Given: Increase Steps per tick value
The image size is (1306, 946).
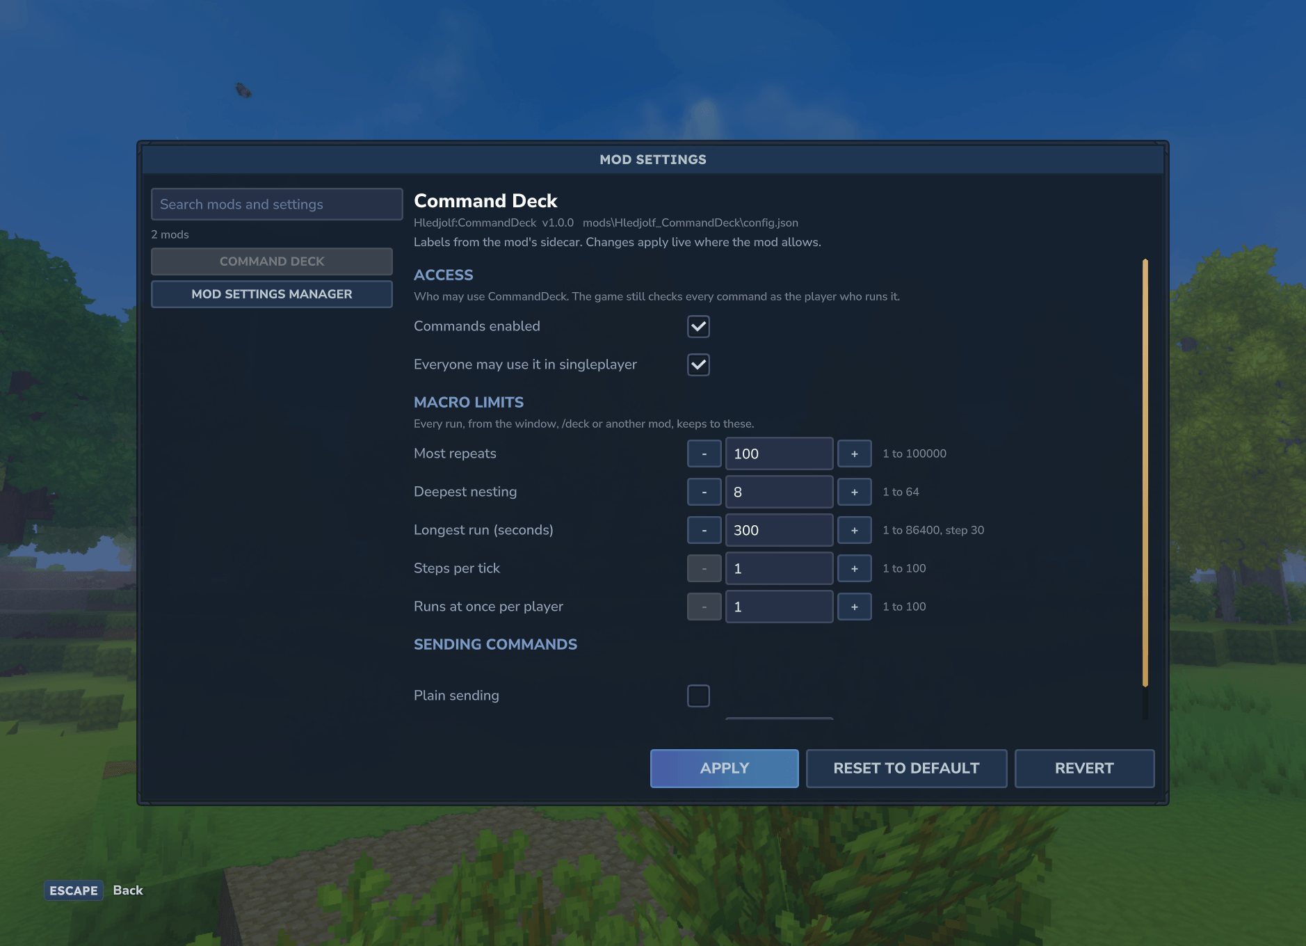Looking at the screenshot, I should 854,568.
